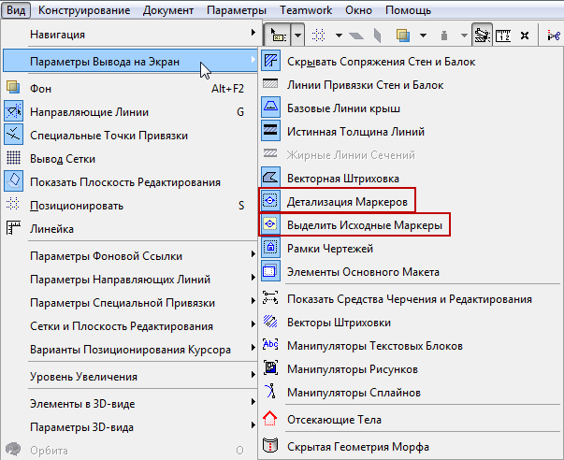
Task: Click the gray wall plane toolbar icon
Action: [x=377, y=36]
